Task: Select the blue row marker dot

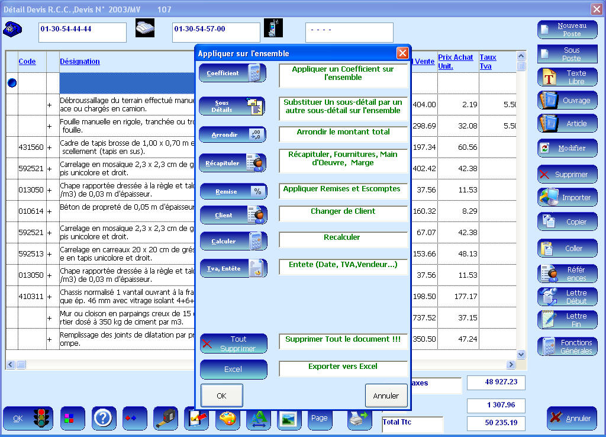Action: pos(12,83)
